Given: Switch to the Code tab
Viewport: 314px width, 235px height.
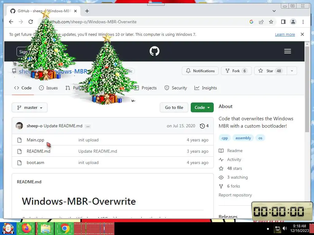Looking at the screenshot, I should (x=23, y=88).
